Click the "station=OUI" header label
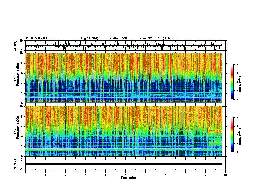The image size is (254, 196). click(x=119, y=38)
